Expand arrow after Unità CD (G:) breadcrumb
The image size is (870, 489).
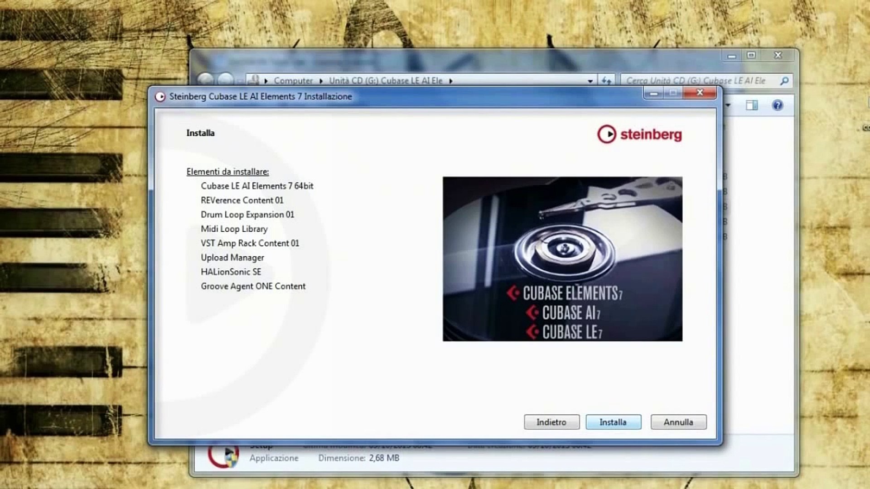tap(450, 81)
